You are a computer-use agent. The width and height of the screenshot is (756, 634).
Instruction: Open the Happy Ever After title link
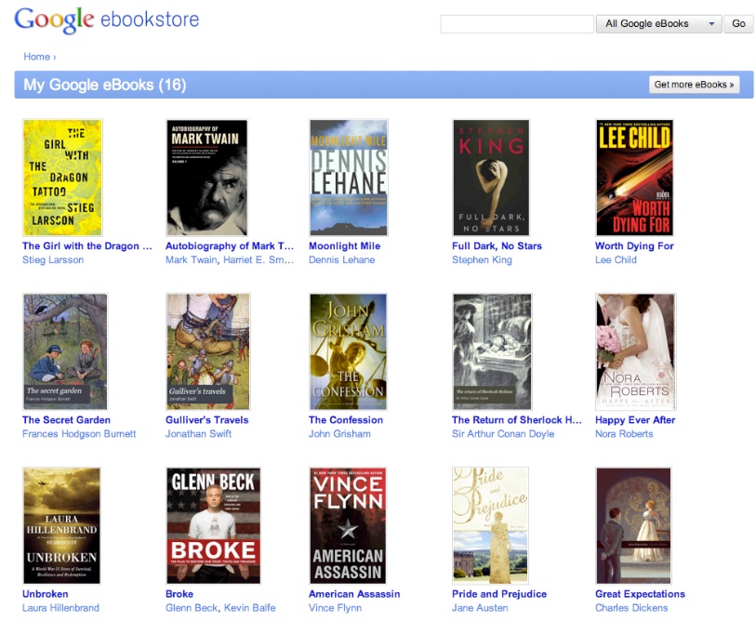[x=637, y=420]
